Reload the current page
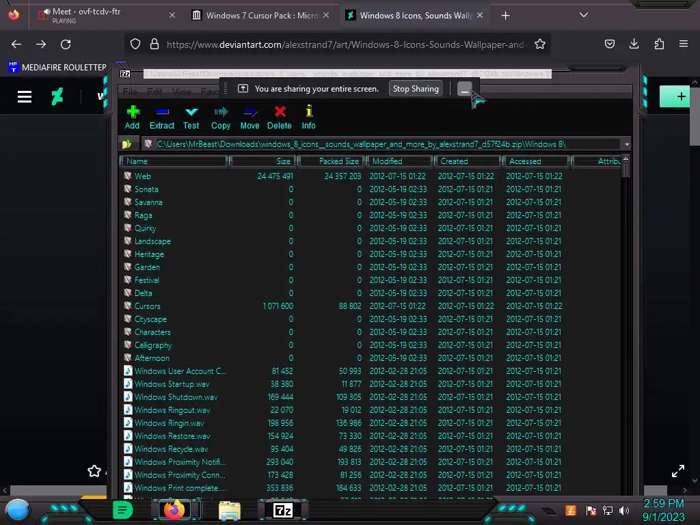This screenshot has height=525, width=700. [x=66, y=44]
